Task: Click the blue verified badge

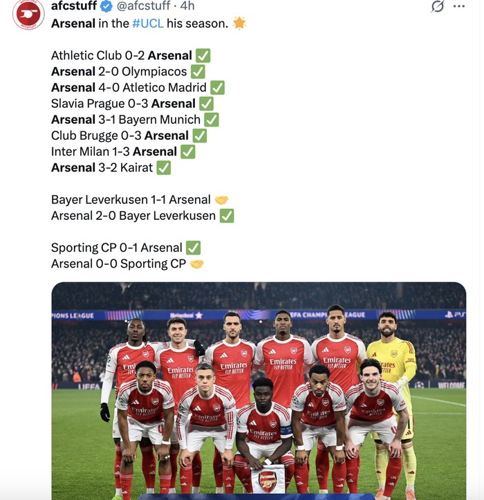Action: pyautogui.click(x=106, y=6)
